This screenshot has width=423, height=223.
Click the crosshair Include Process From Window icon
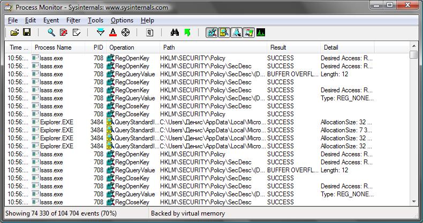(x=125, y=33)
